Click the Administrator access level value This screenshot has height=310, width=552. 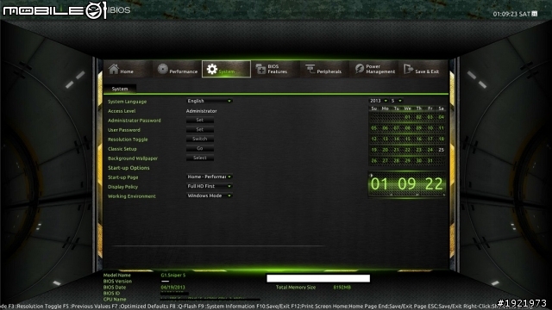click(x=201, y=111)
